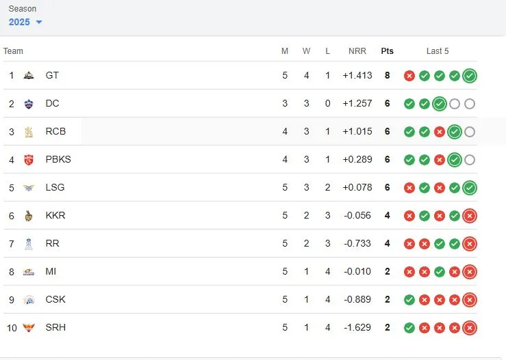Click the Mumbai Indians MI logo
The height and width of the screenshot is (360, 506).
[x=29, y=272]
